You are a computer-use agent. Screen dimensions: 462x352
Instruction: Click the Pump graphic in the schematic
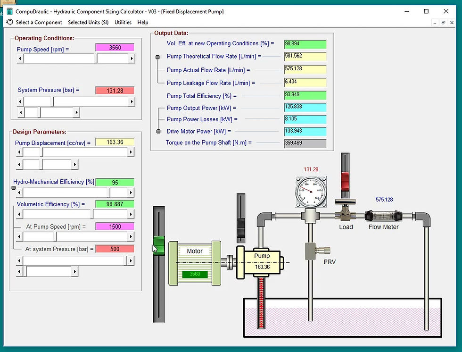(x=260, y=262)
